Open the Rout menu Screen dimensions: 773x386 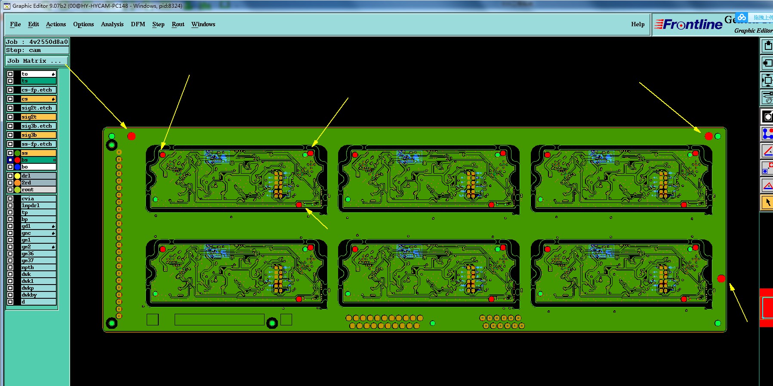pos(178,24)
